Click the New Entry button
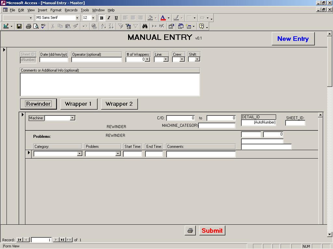The image size is (333, 249). pos(293,39)
